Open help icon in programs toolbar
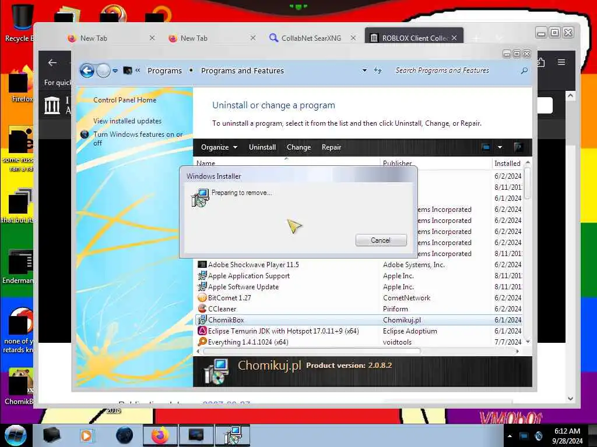 pyautogui.click(x=518, y=147)
